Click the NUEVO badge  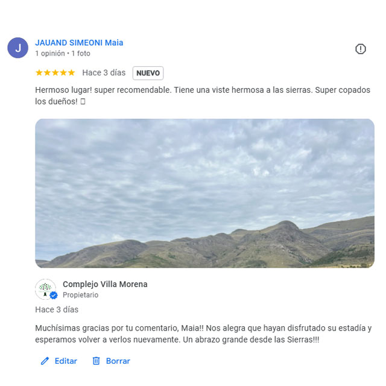(148, 73)
